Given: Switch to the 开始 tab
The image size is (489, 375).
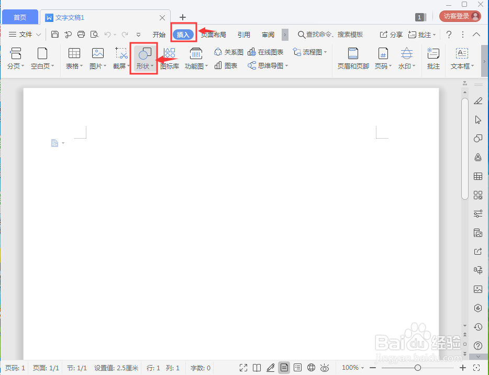Looking at the screenshot, I should (159, 35).
